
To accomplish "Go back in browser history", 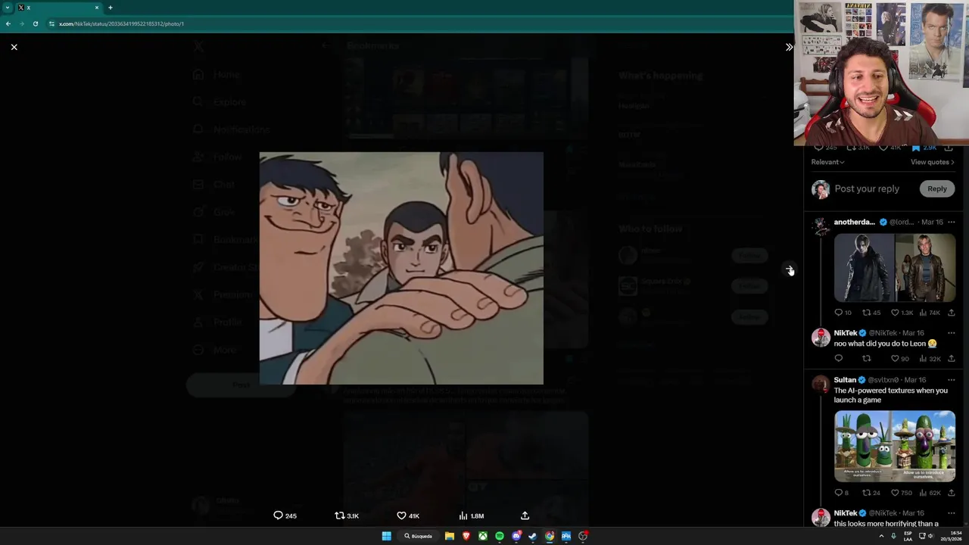I will (8, 23).
